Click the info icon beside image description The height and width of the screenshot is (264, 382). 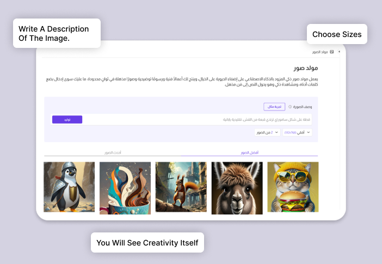[290, 107]
